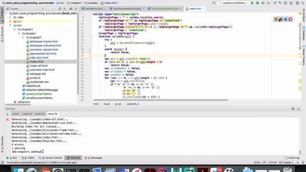Open the 0: Messages tool window
The width and height of the screenshot is (306, 172).
(x=94, y=158)
